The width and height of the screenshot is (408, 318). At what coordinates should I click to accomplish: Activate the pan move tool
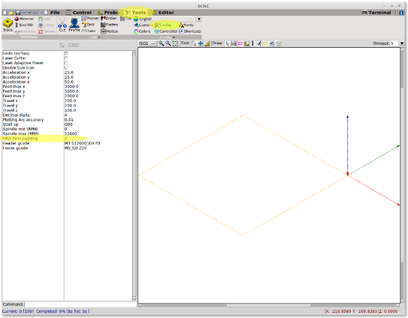click(201, 44)
